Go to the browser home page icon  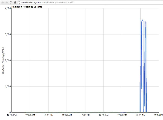(15, 2)
